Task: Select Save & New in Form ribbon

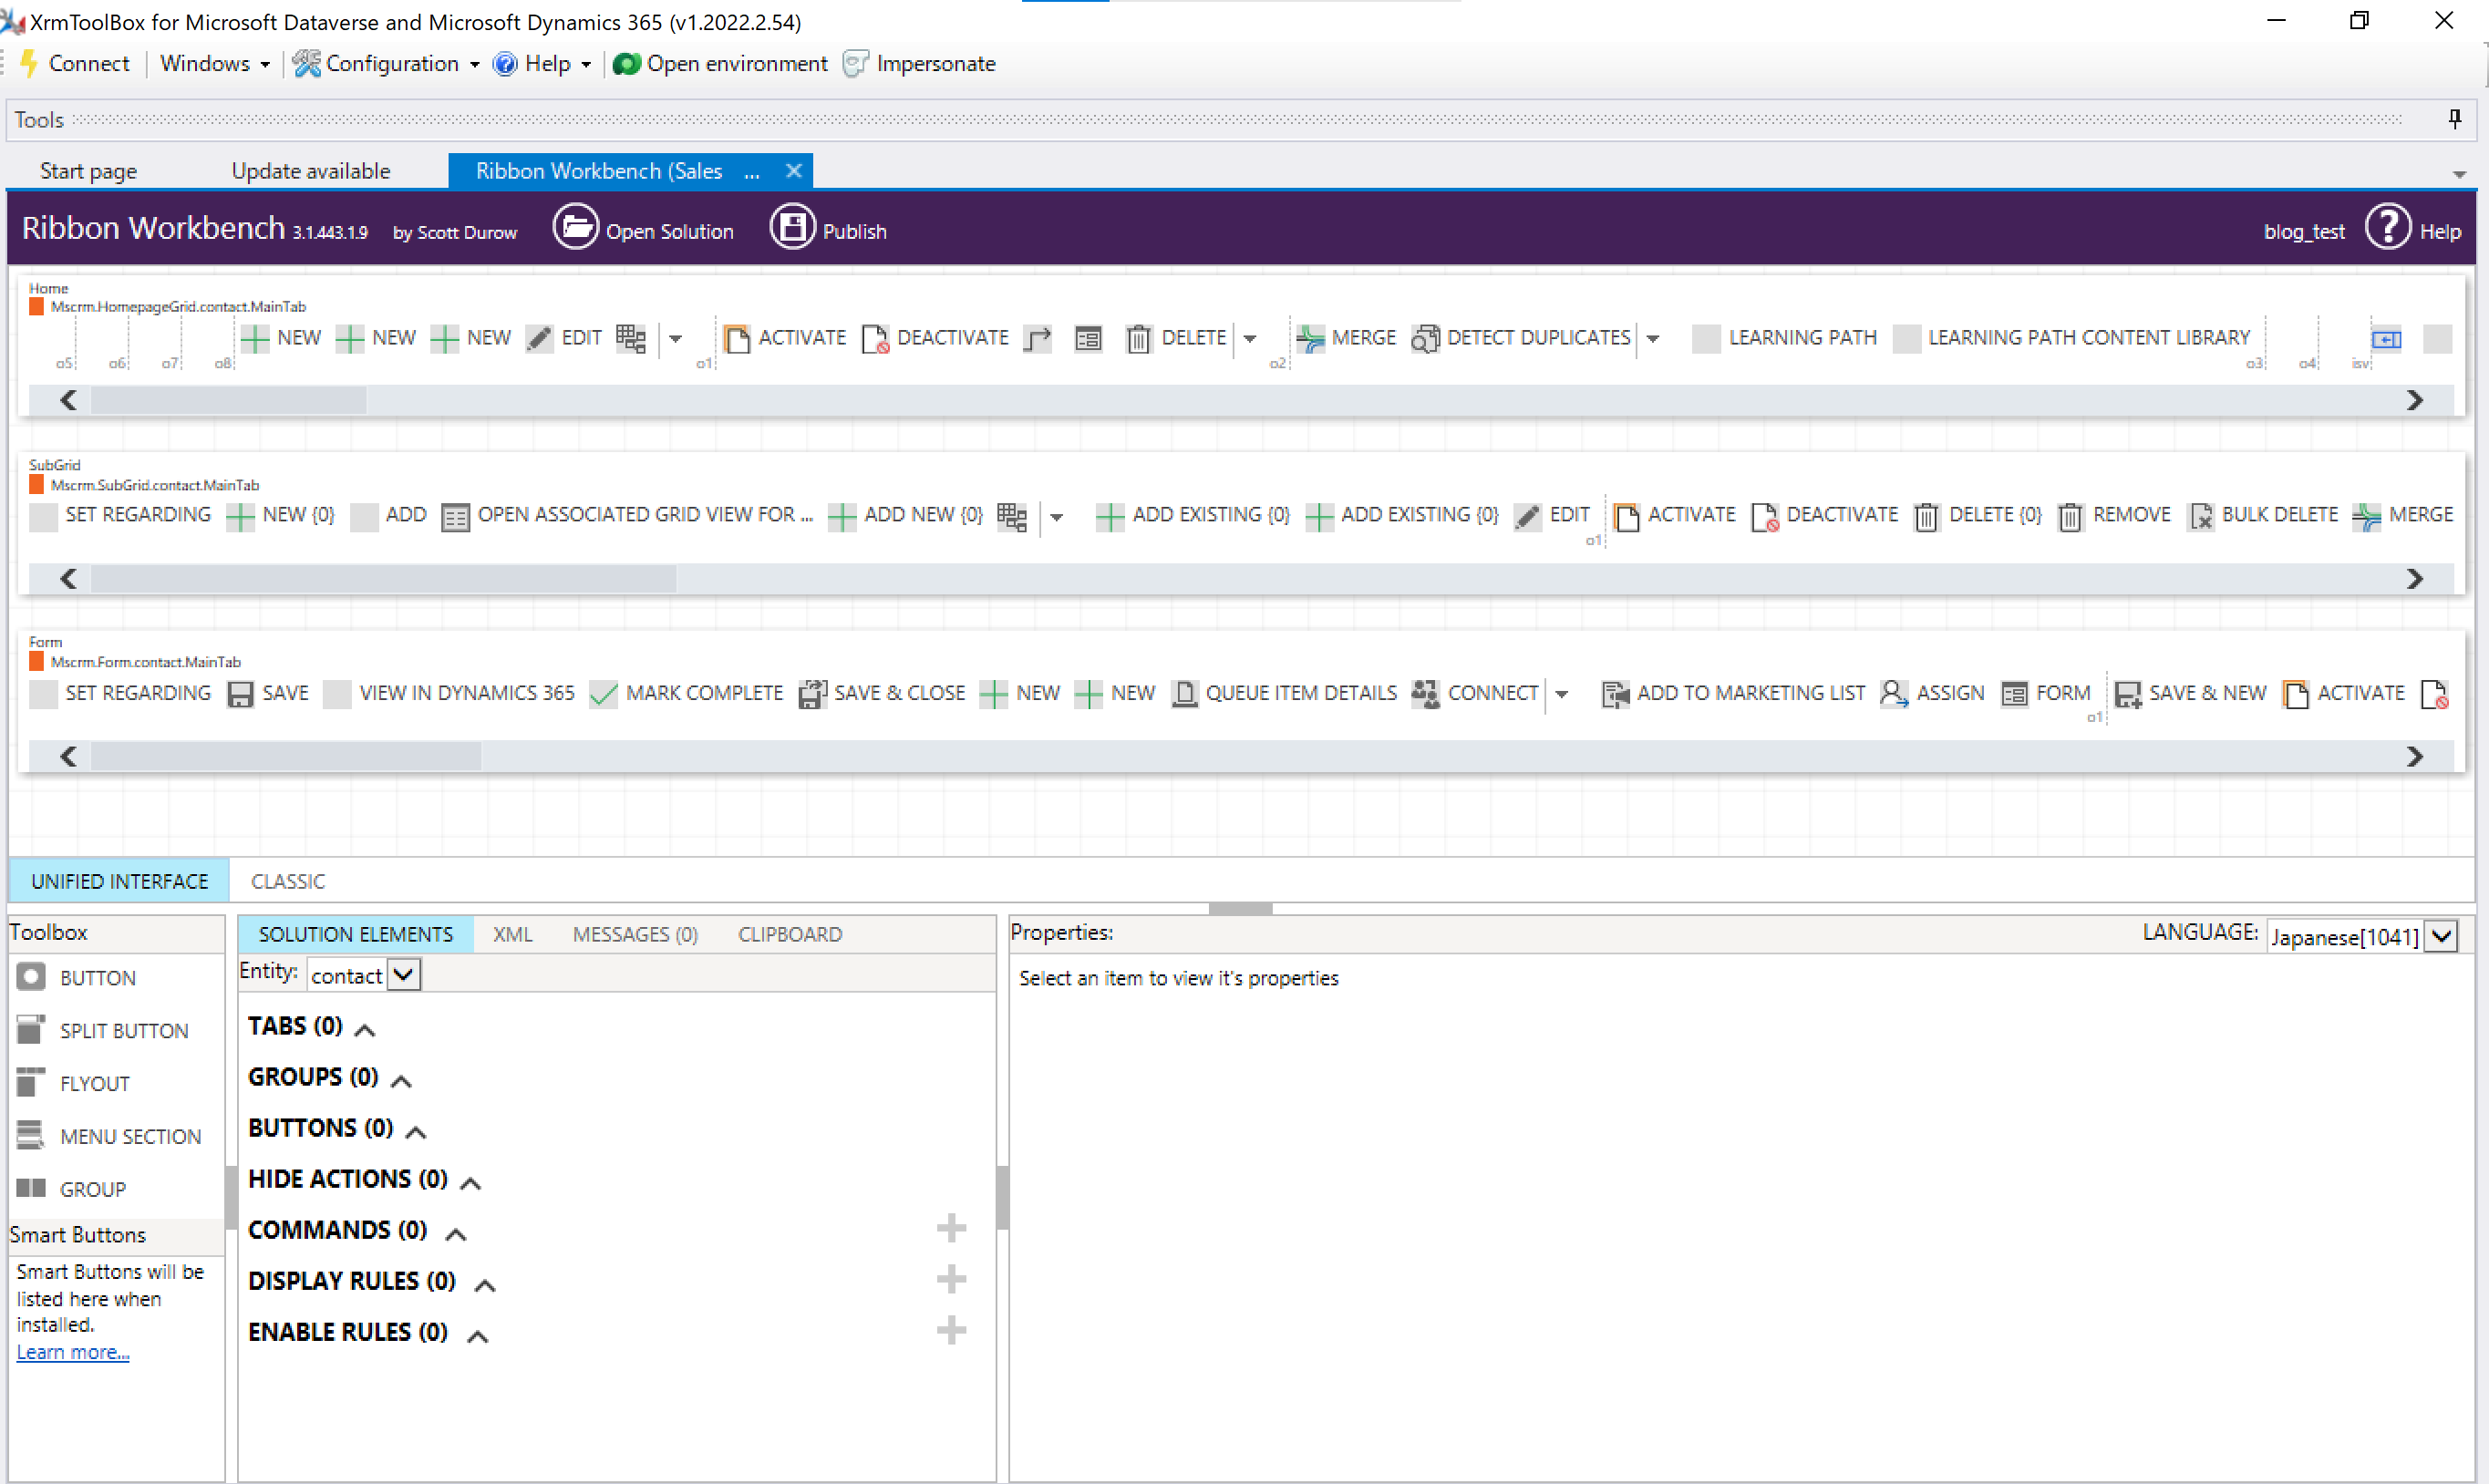Action: (2190, 693)
